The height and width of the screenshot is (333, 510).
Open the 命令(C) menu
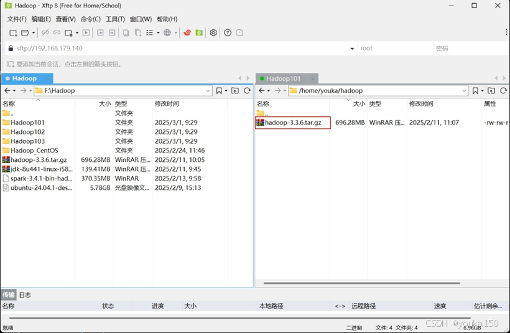point(91,19)
